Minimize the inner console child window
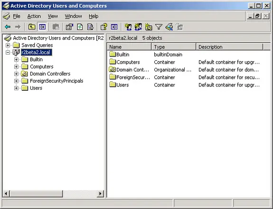Screen dimensions: 273x209 (x=250, y=16)
